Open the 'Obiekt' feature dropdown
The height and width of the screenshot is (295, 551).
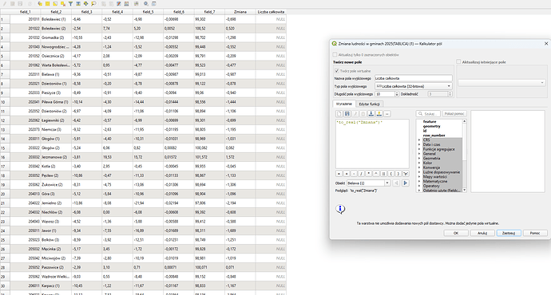368,183
